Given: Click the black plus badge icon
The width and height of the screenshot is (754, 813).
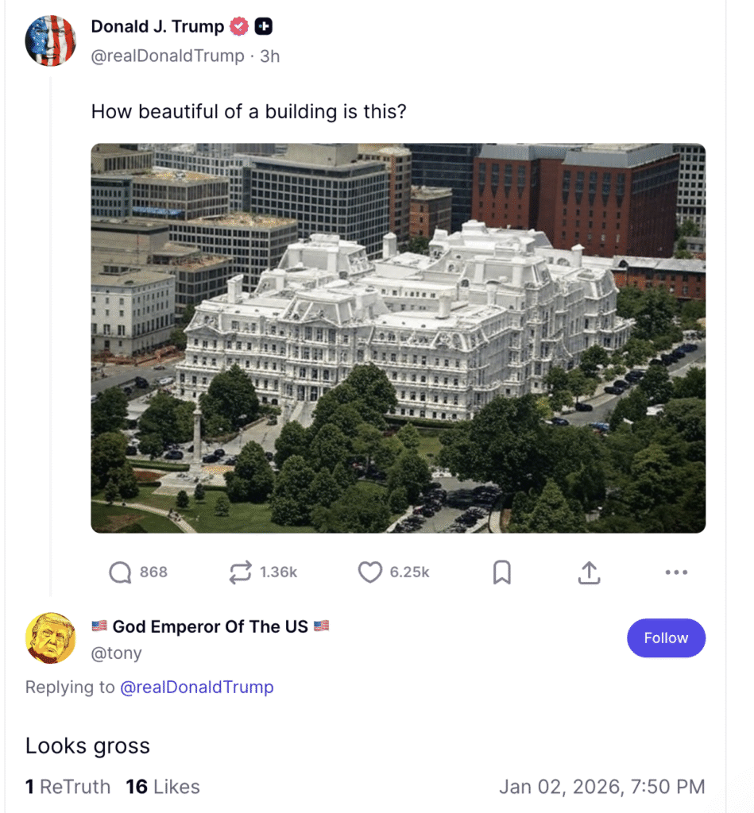Looking at the screenshot, I should click(x=264, y=27).
